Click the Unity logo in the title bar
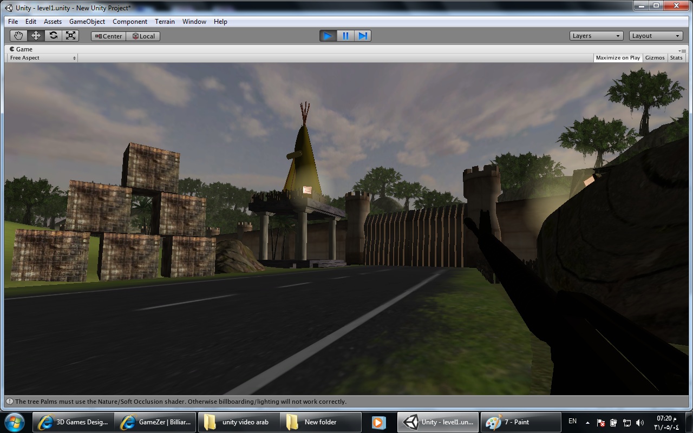The width and height of the screenshot is (693, 433). pyautogui.click(x=9, y=8)
